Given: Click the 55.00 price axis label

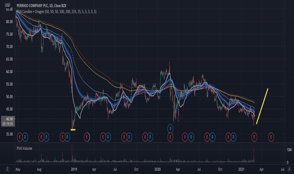Looking at the screenshot, I should 9,84.
